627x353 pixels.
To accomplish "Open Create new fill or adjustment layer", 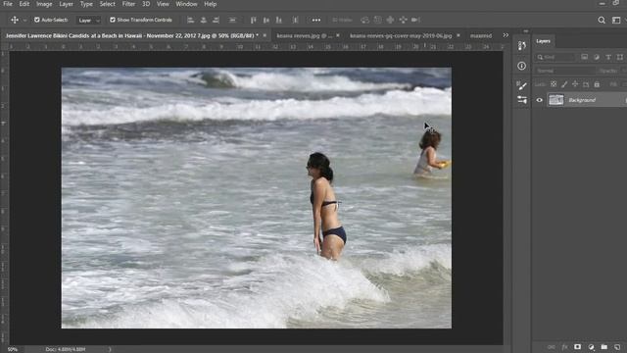I will pyautogui.click(x=591, y=346).
